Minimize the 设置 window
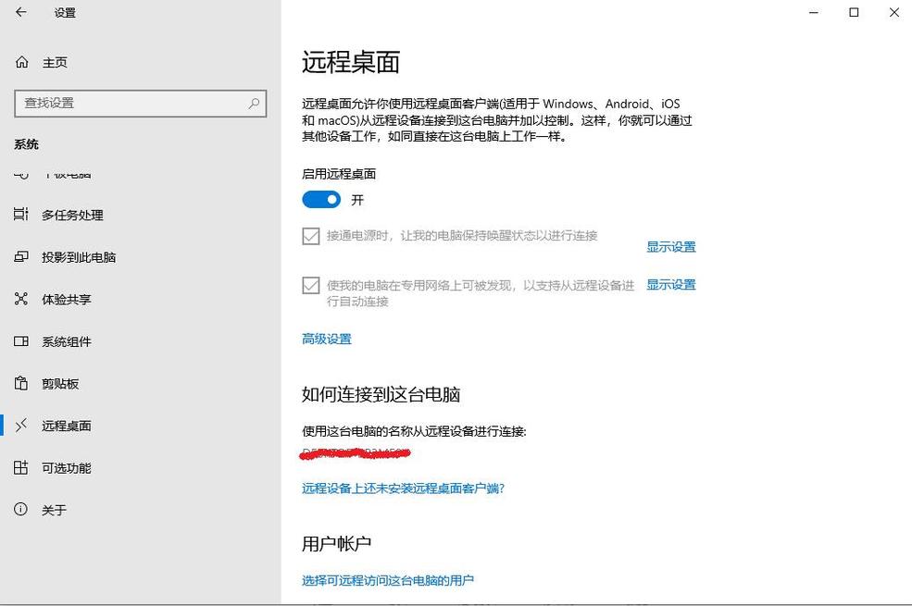The height and width of the screenshot is (606, 912). [x=814, y=12]
